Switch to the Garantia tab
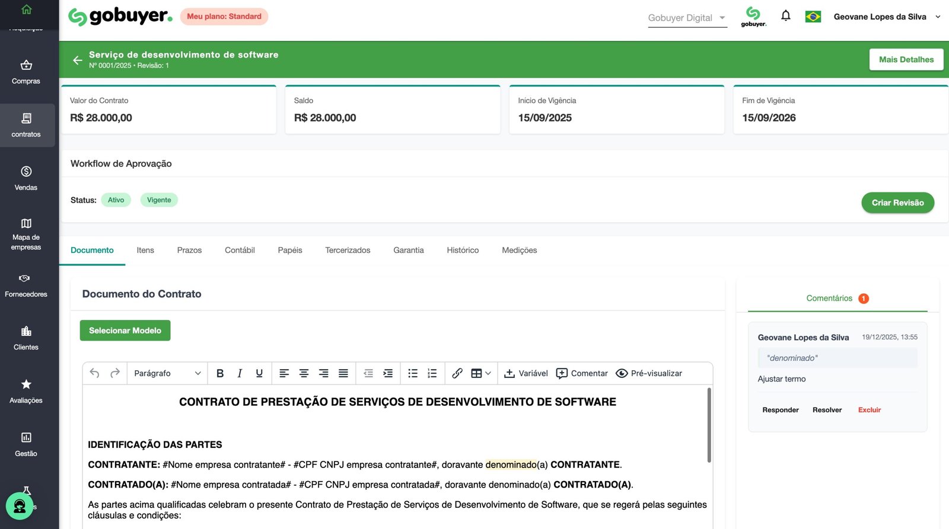This screenshot has width=949, height=529. pyautogui.click(x=409, y=250)
